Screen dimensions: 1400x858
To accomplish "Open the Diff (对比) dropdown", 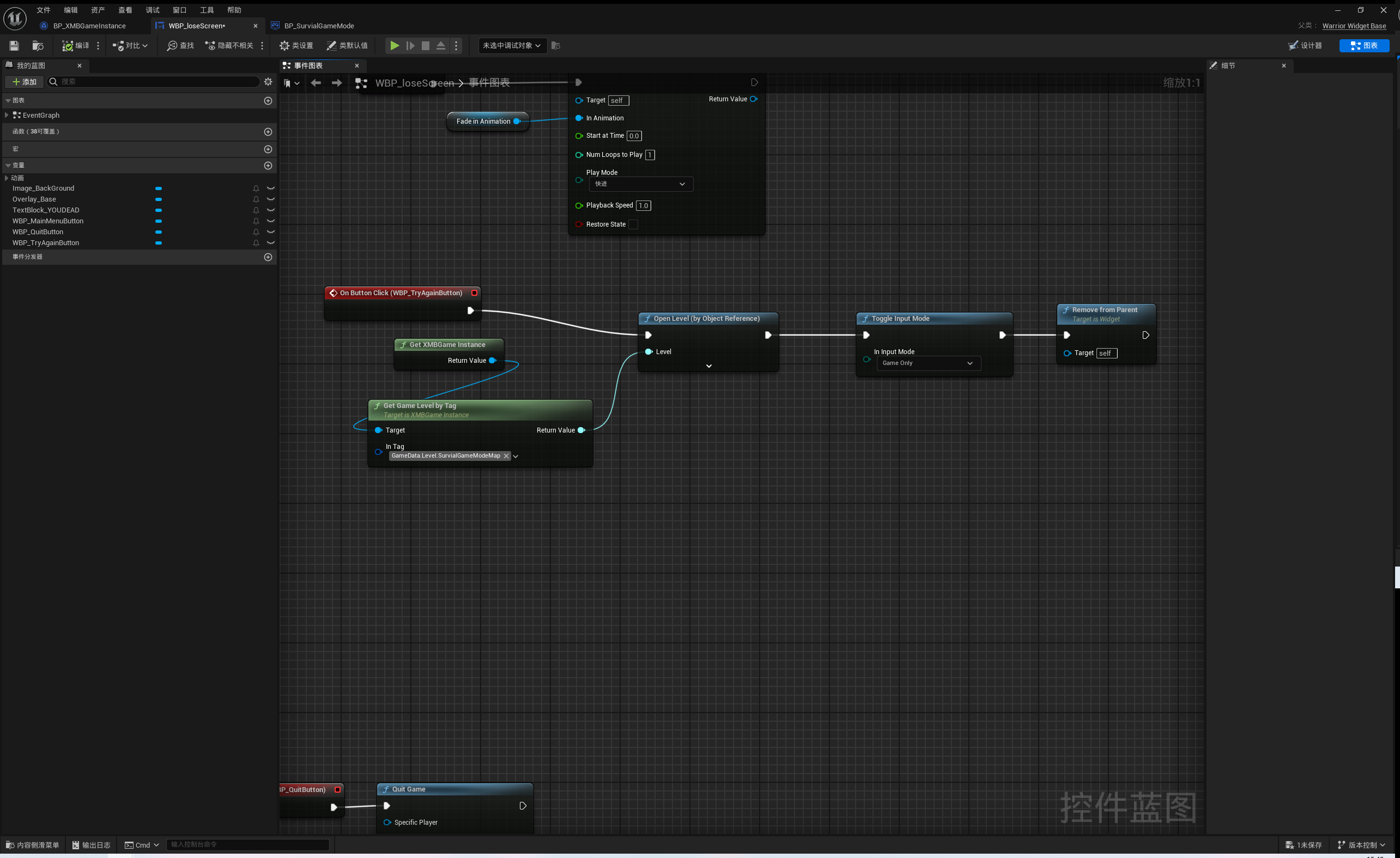I will click(130, 45).
